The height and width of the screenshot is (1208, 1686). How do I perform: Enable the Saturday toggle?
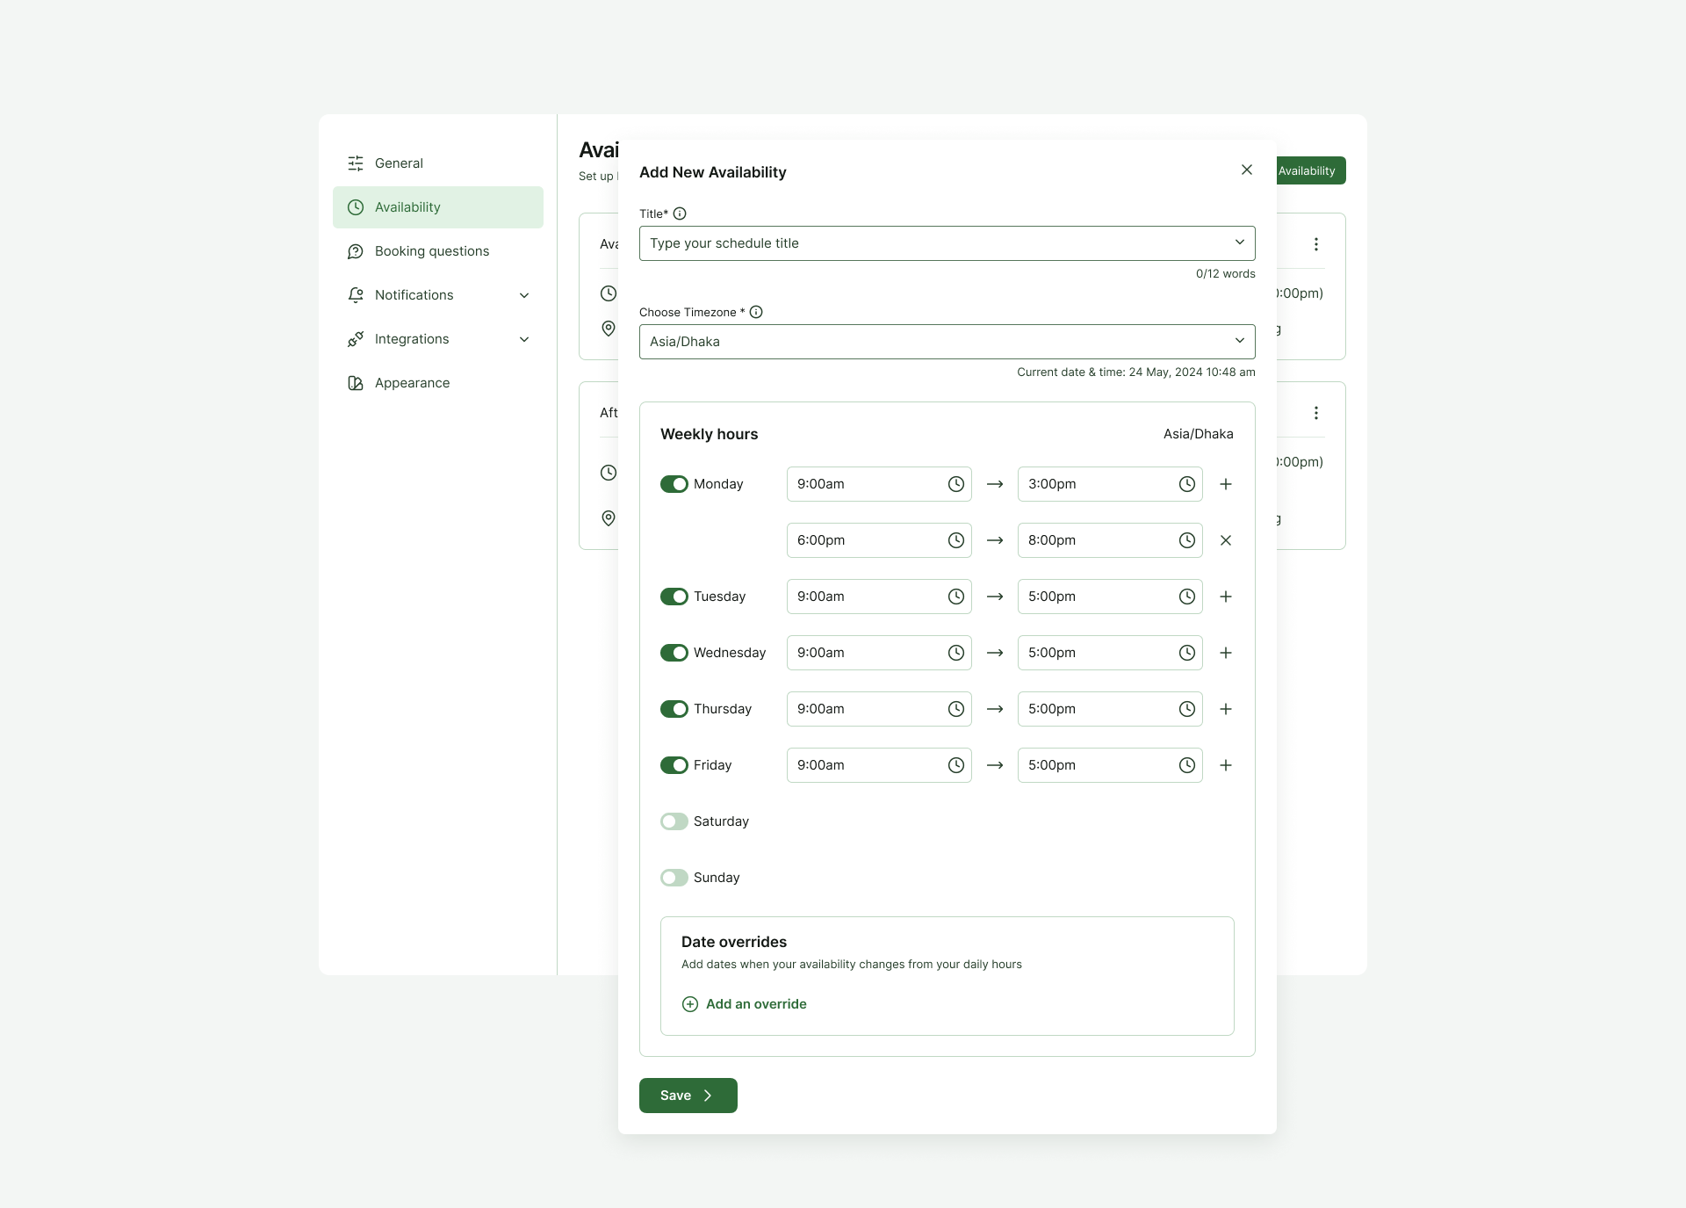(x=674, y=821)
